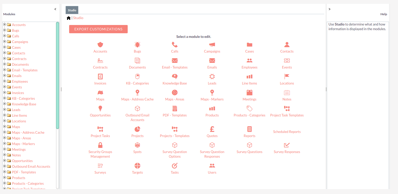Open the Studio breadcrumb link

point(78,18)
